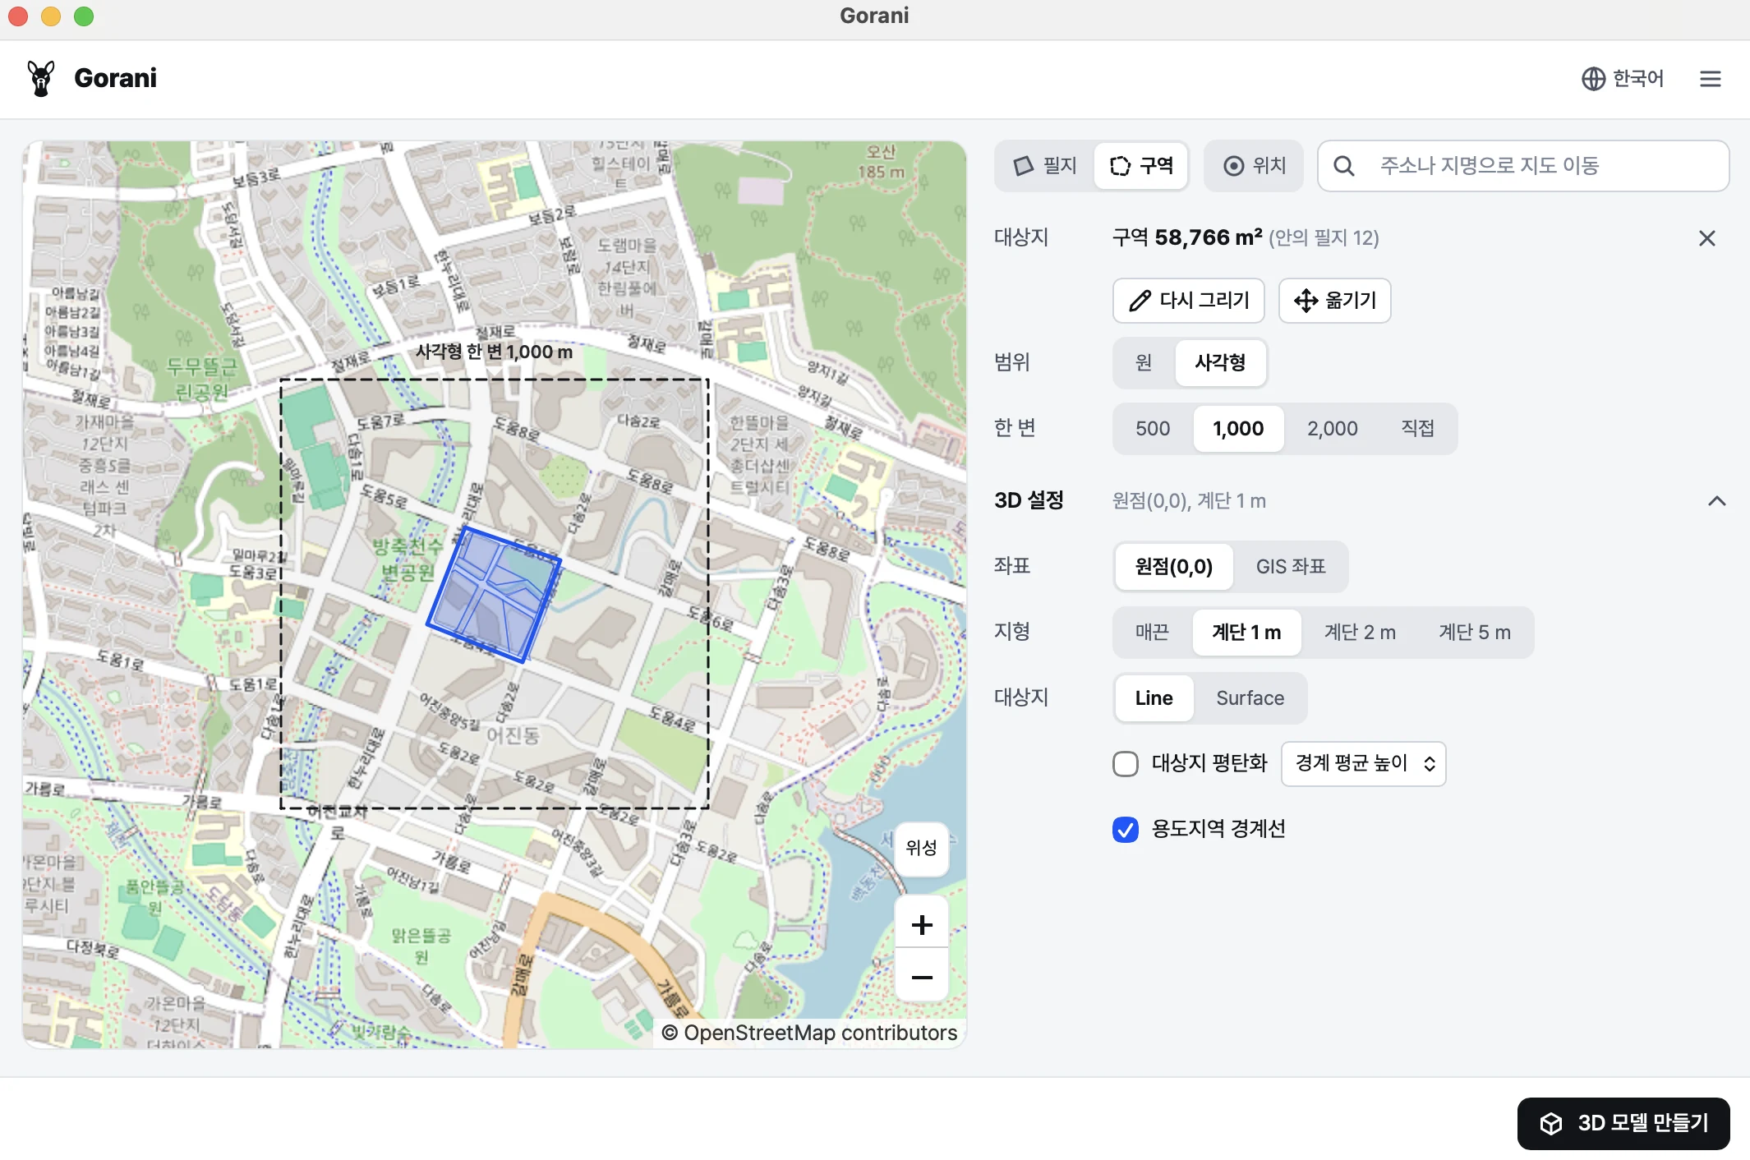Image resolution: width=1750 pixels, height=1160 pixels.
Task: Select Line site style
Action: pos(1154,698)
